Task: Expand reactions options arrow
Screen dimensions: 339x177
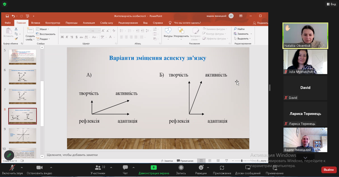Action: pos(208,168)
